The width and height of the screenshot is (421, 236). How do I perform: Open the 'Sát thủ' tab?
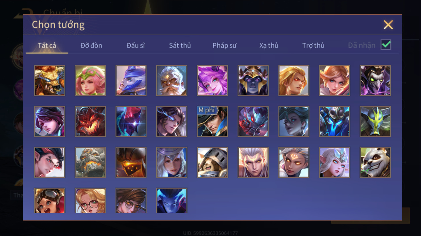click(x=180, y=46)
